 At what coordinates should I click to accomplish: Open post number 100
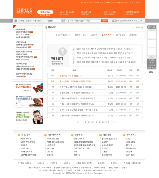click(77, 115)
